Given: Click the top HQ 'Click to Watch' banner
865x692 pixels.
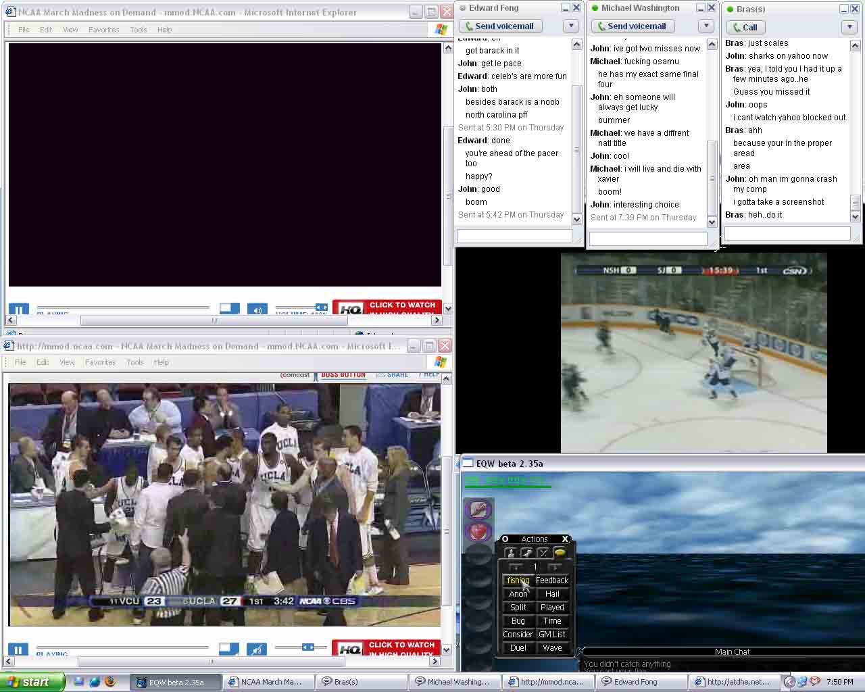Looking at the screenshot, I should click(x=387, y=307).
